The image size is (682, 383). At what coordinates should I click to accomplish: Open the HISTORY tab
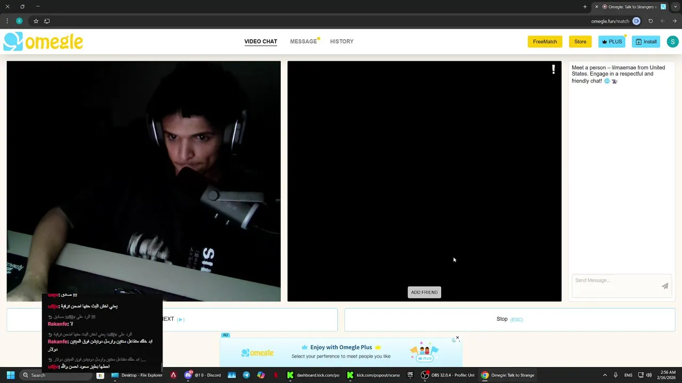[x=342, y=41]
